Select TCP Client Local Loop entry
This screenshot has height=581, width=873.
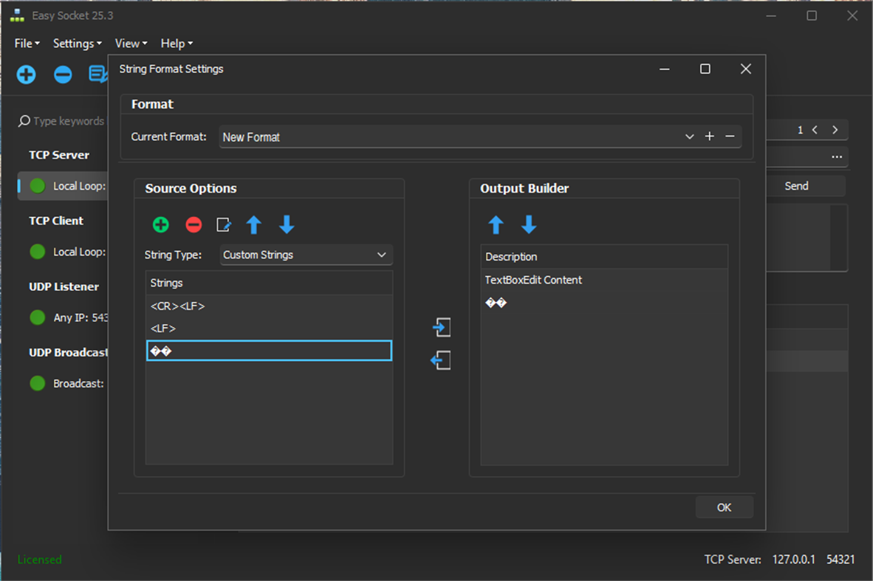(63, 252)
